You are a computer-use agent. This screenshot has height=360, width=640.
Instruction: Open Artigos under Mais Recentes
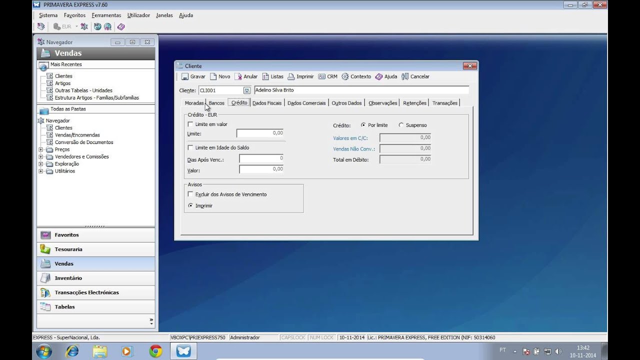[63, 83]
